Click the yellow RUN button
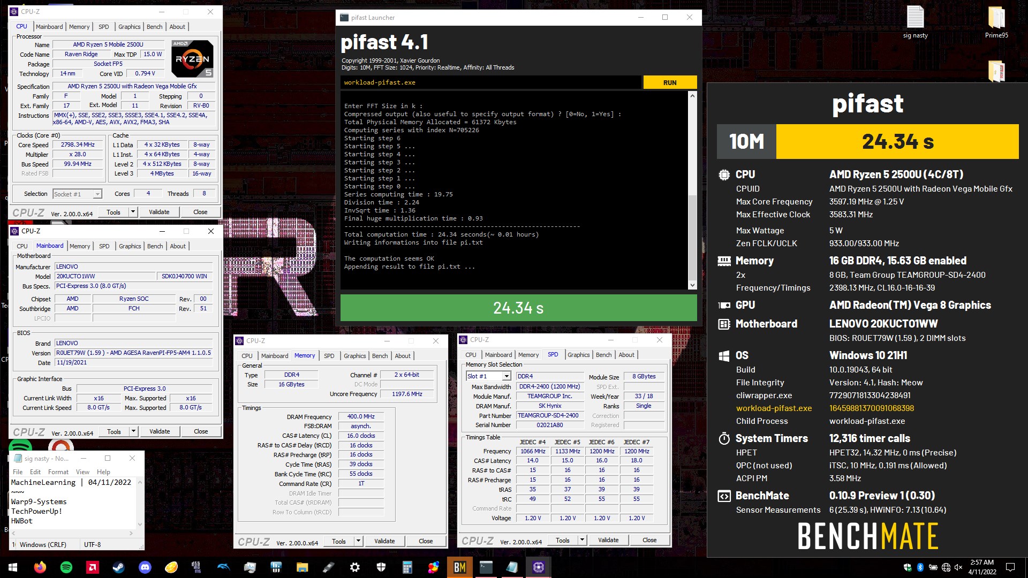1028x578 pixels. (x=670, y=82)
